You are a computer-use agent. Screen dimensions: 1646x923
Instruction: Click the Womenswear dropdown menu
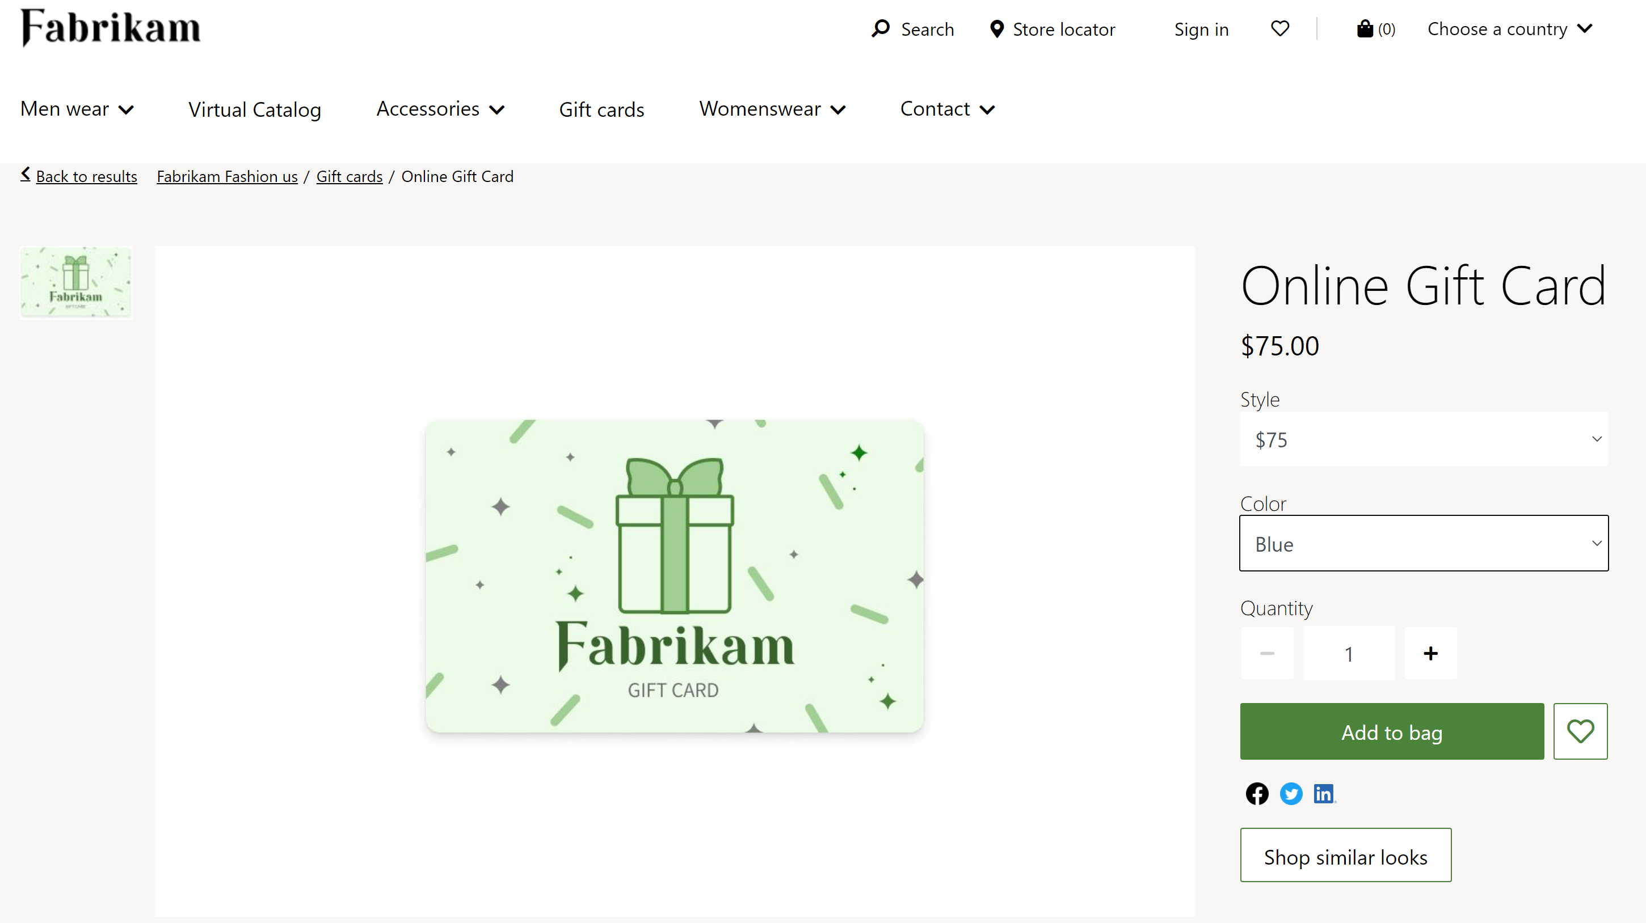[772, 108]
